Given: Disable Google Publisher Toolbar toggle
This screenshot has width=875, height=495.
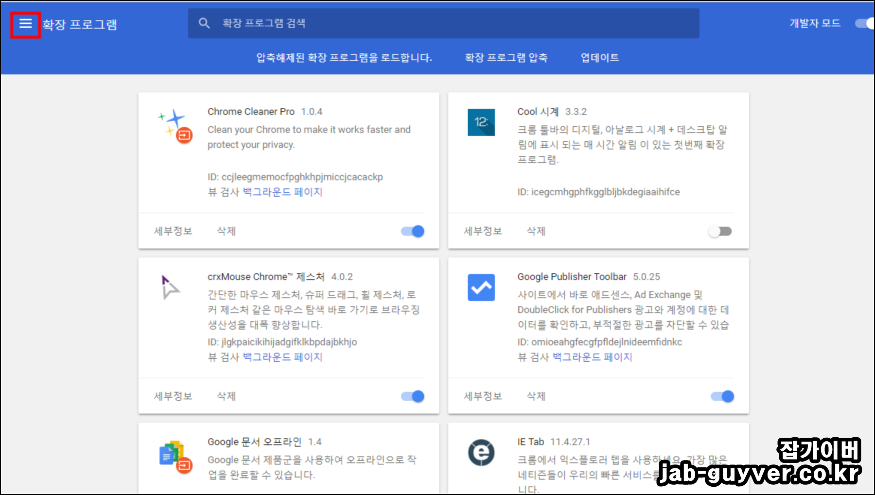Looking at the screenshot, I should tap(722, 396).
